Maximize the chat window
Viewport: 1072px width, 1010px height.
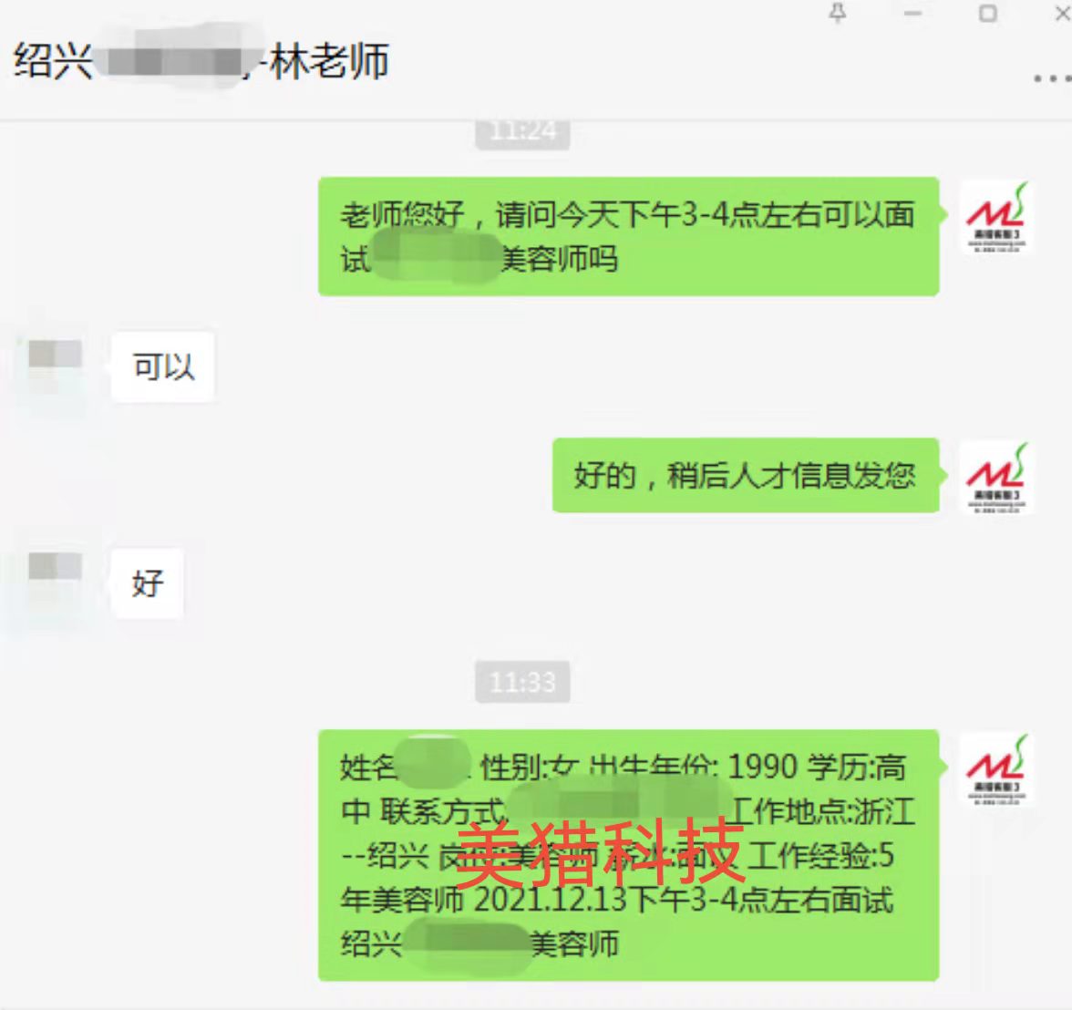(987, 13)
